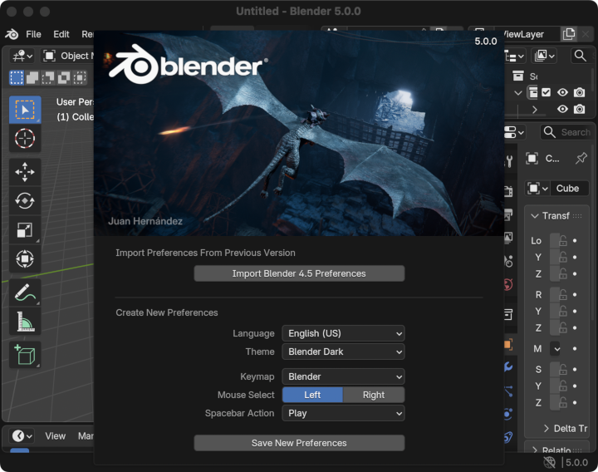Expand the Delta Transform panel

pyautogui.click(x=565, y=429)
